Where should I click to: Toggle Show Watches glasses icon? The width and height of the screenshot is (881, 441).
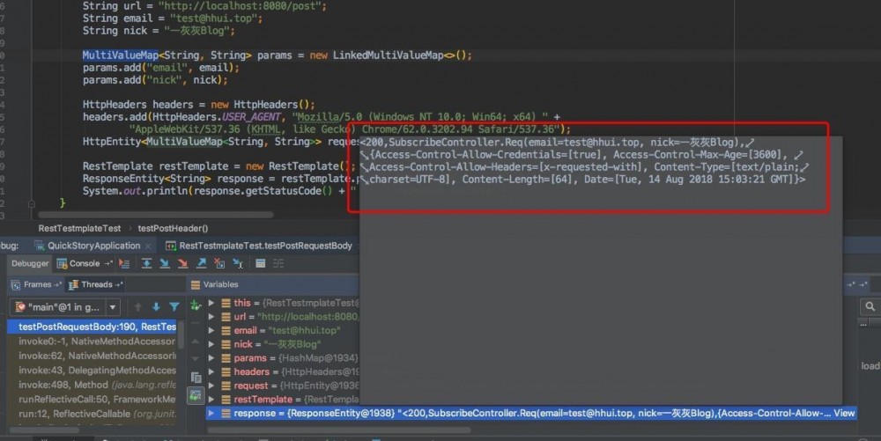[x=196, y=395]
